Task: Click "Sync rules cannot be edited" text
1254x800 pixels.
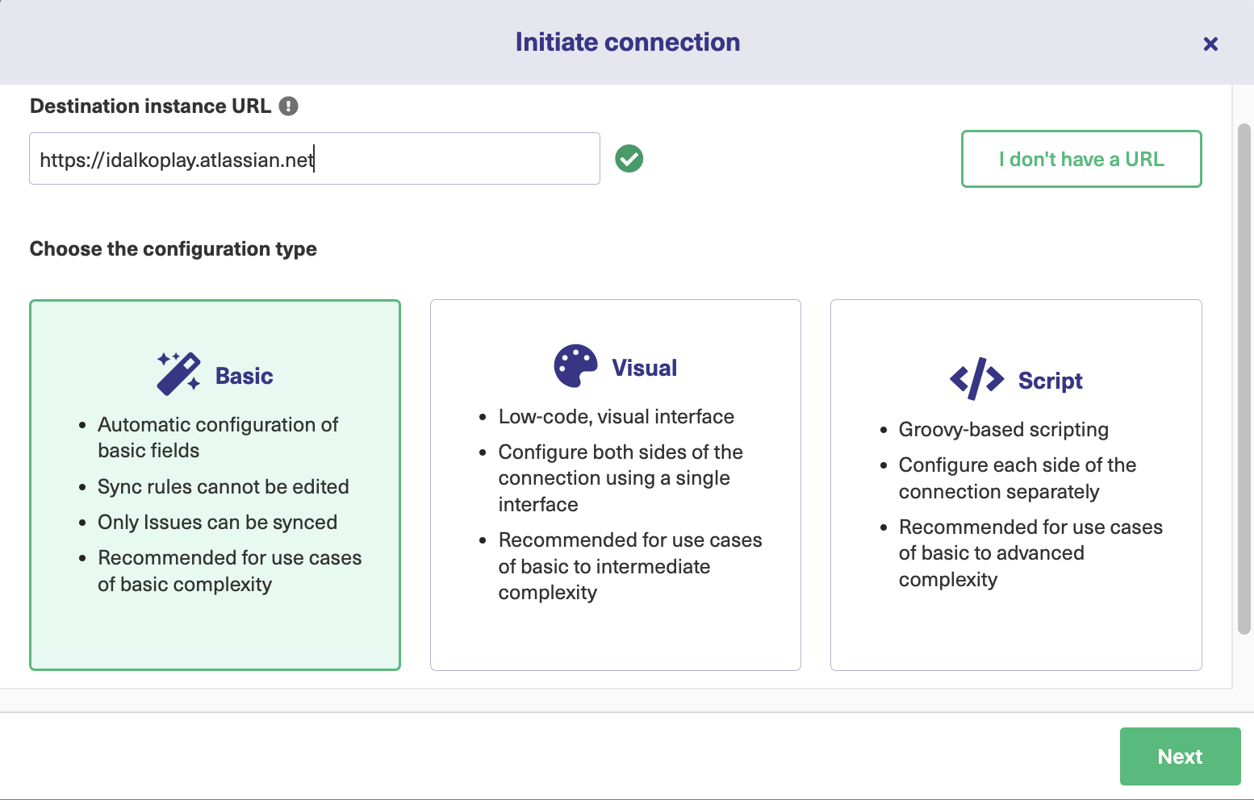Action: point(223,487)
